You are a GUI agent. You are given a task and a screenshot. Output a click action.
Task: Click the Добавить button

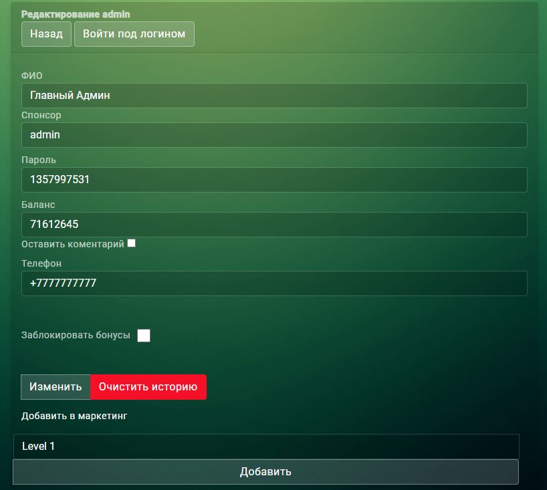click(265, 472)
